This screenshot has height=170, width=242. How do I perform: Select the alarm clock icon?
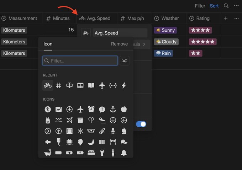tap(91, 109)
